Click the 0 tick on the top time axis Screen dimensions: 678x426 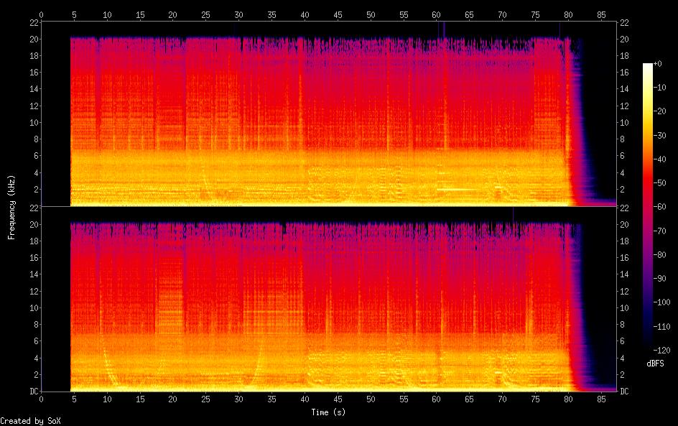click(x=42, y=14)
